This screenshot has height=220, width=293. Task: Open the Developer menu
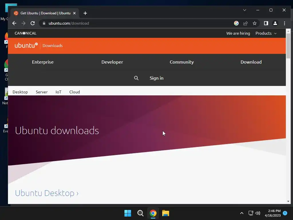click(112, 62)
